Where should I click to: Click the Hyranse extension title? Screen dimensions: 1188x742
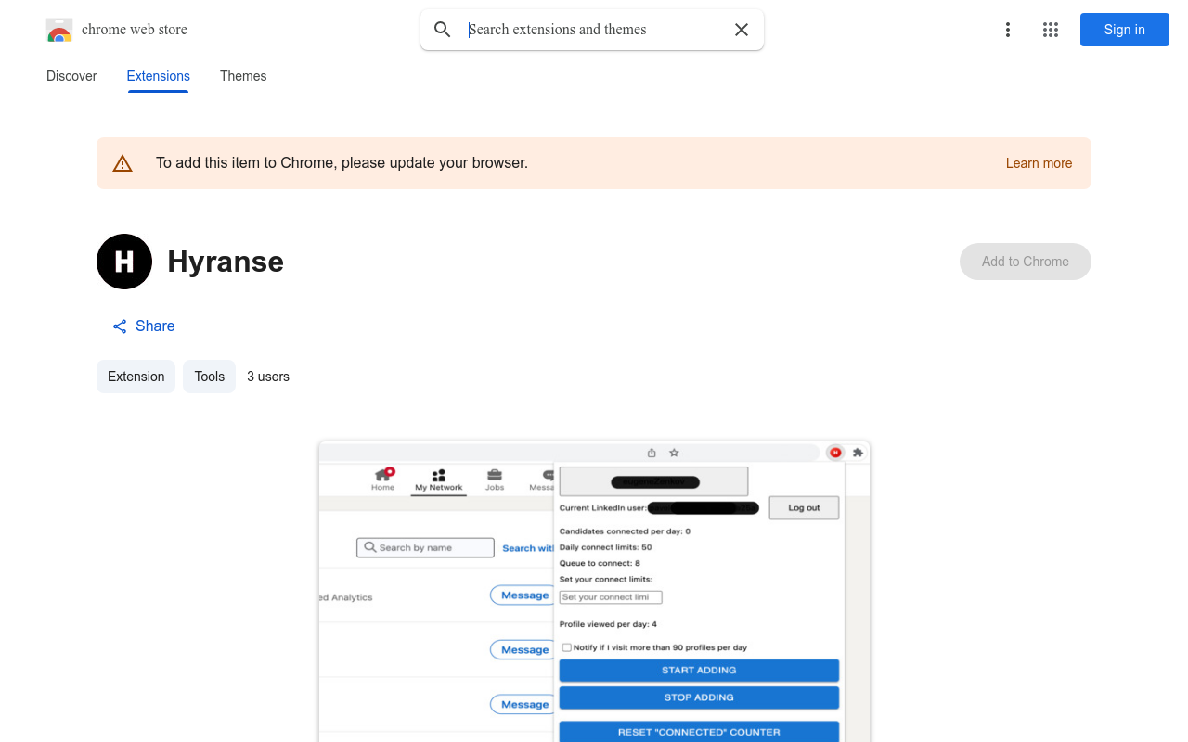tap(226, 262)
